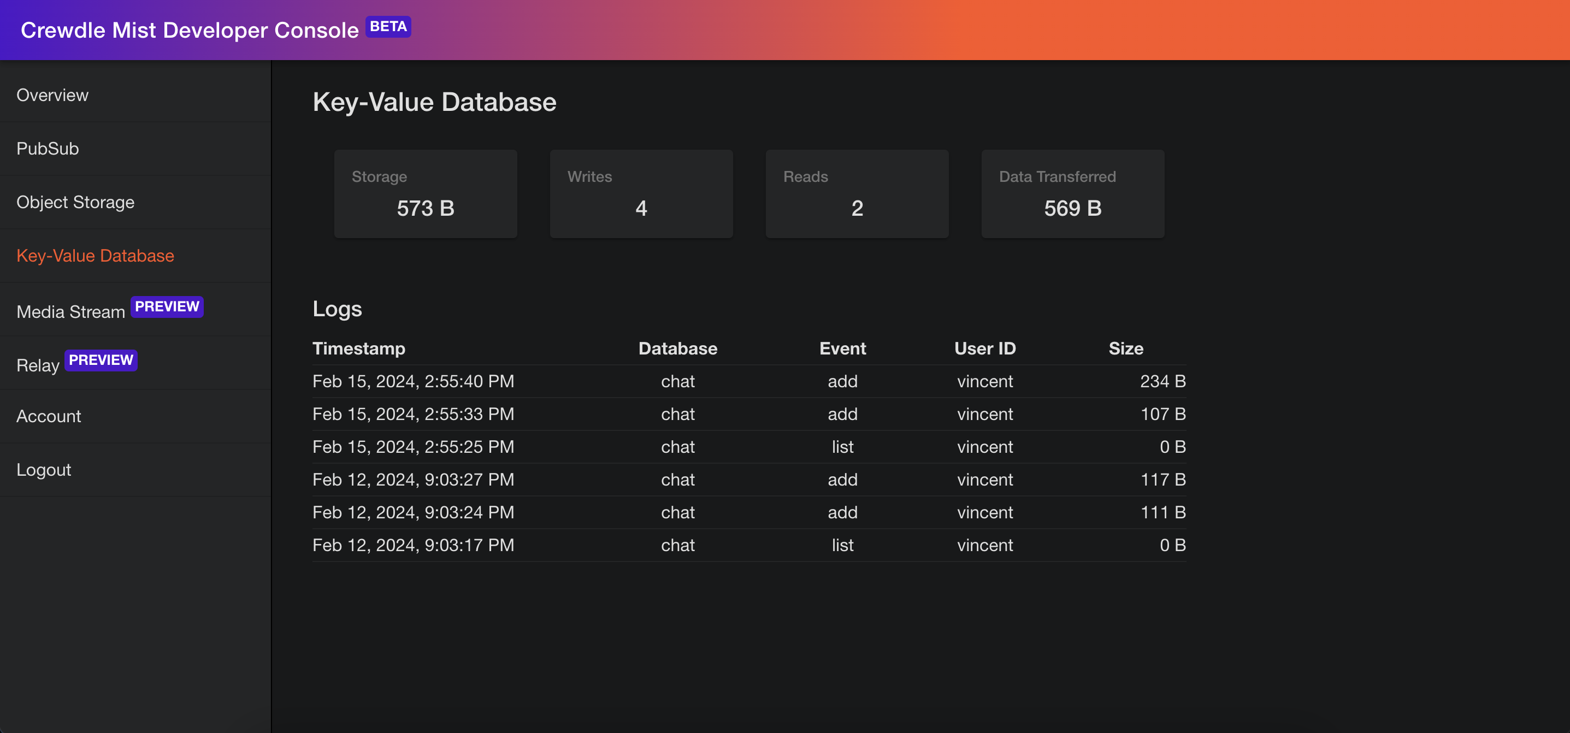Click the Timestamp column header

(359, 348)
